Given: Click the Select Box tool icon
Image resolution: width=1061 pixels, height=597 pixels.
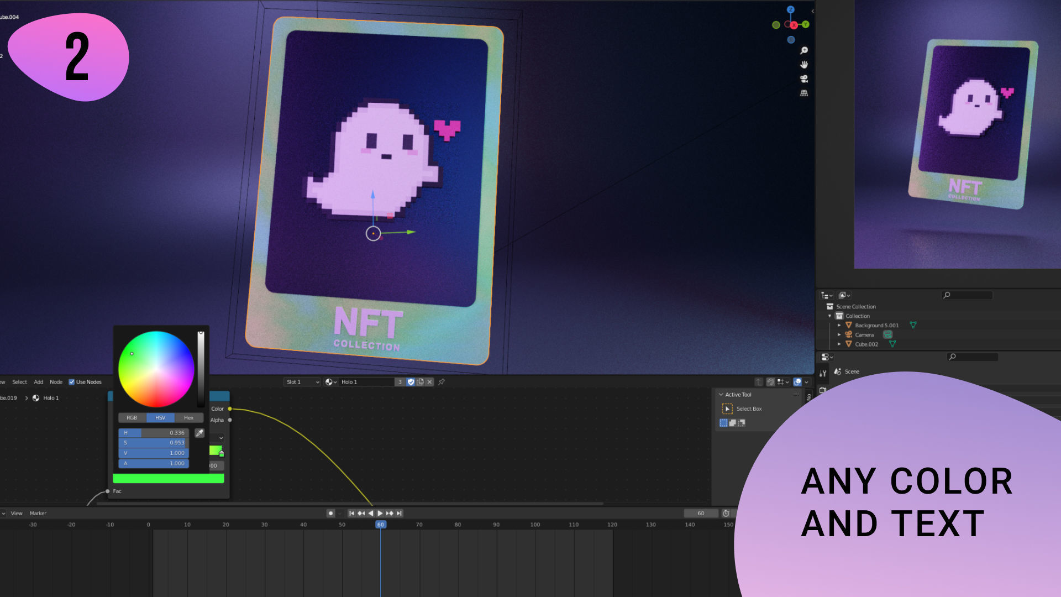Looking at the screenshot, I should 727,409.
